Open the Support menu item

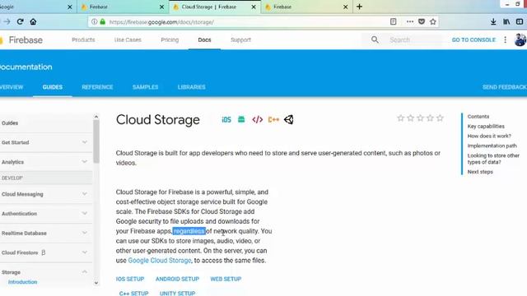[x=240, y=39]
